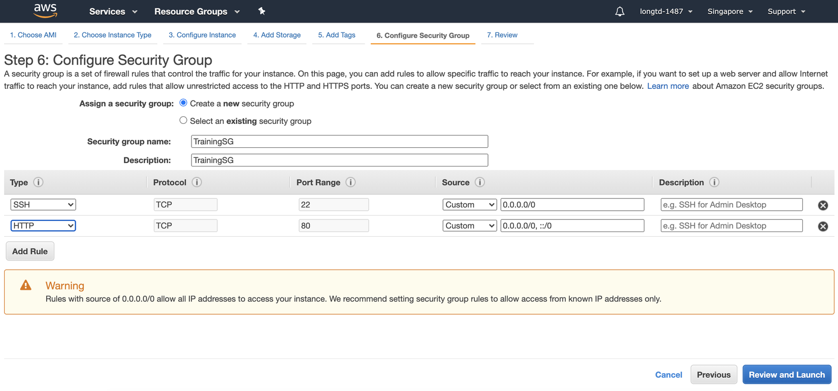Click the info icon next to Source
The height and width of the screenshot is (391, 838).
(479, 182)
